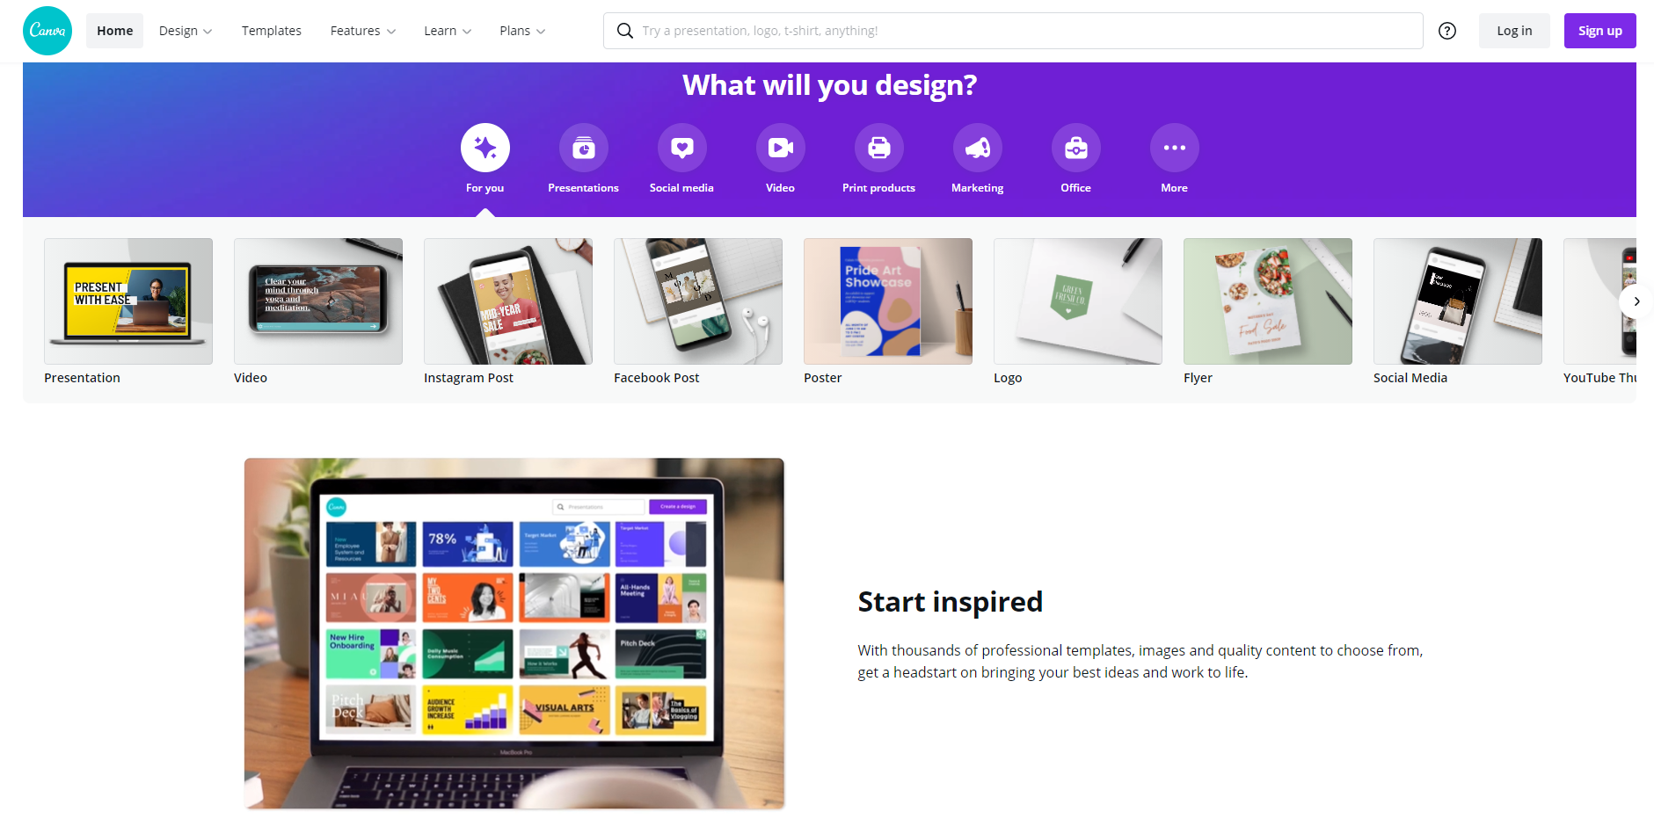Click the next arrow of the design carousel
The height and width of the screenshot is (819, 1654).
click(1636, 301)
